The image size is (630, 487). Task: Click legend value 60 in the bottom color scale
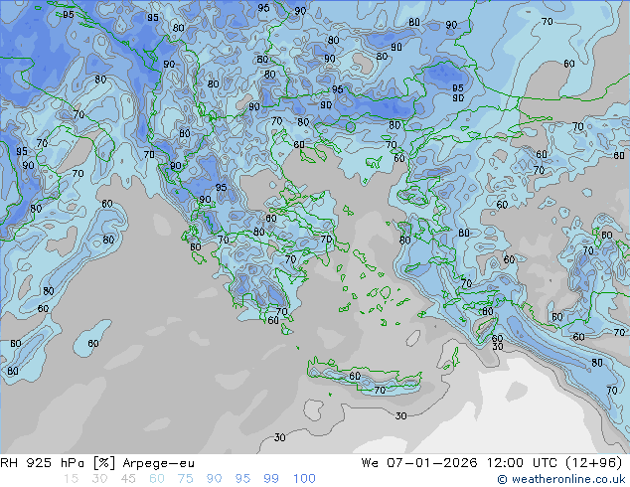tap(157, 479)
